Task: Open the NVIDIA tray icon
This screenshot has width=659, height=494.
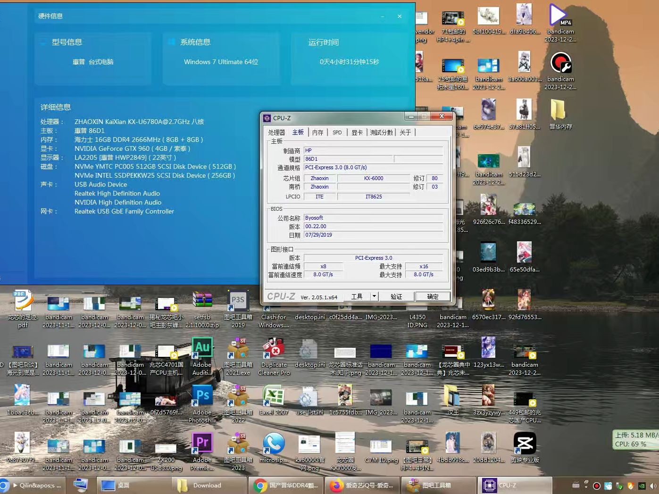Action: click(x=642, y=486)
